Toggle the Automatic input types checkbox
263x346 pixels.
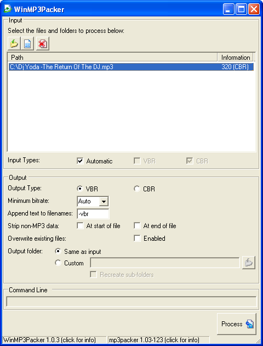tap(80, 161)
